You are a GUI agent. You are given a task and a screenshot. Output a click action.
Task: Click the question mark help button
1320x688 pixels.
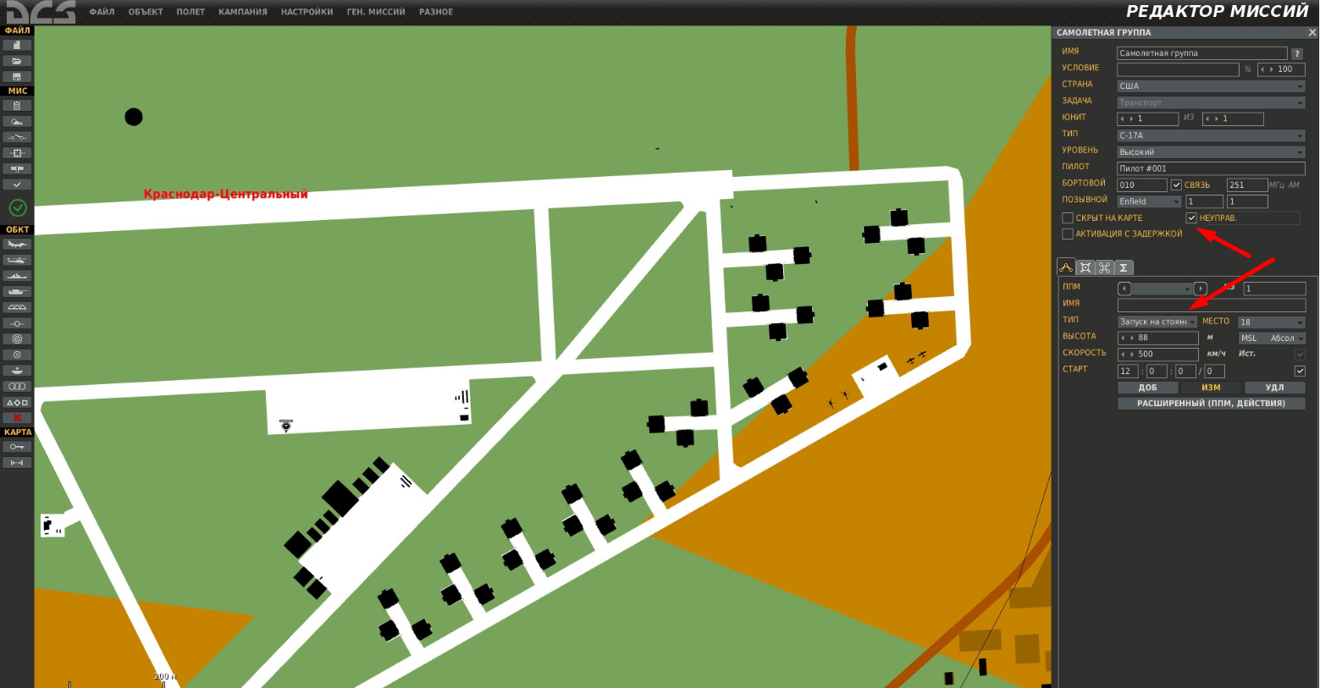pos(1297,53)
